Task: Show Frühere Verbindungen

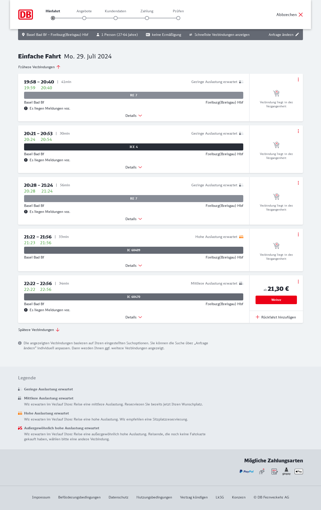Action: [x=39, y=67]
